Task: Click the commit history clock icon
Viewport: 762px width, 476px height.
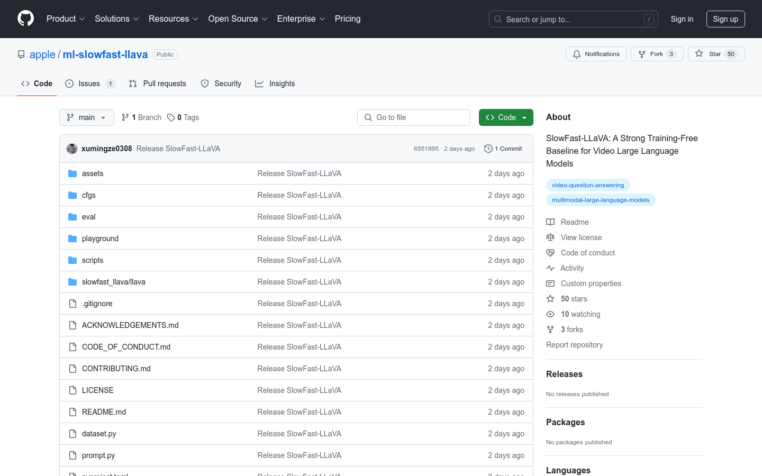Action: coord(488,149)
